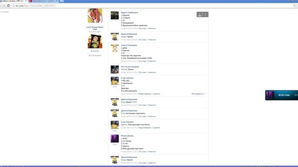Reply to the '1.ArTiiC' application post

(152, 152)
